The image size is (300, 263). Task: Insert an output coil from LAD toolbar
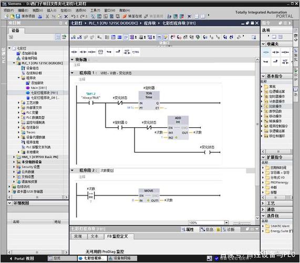[92, 52]
